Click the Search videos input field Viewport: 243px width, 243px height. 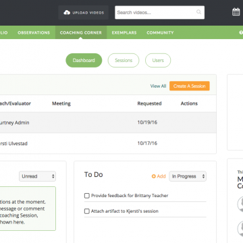(160, 12)
